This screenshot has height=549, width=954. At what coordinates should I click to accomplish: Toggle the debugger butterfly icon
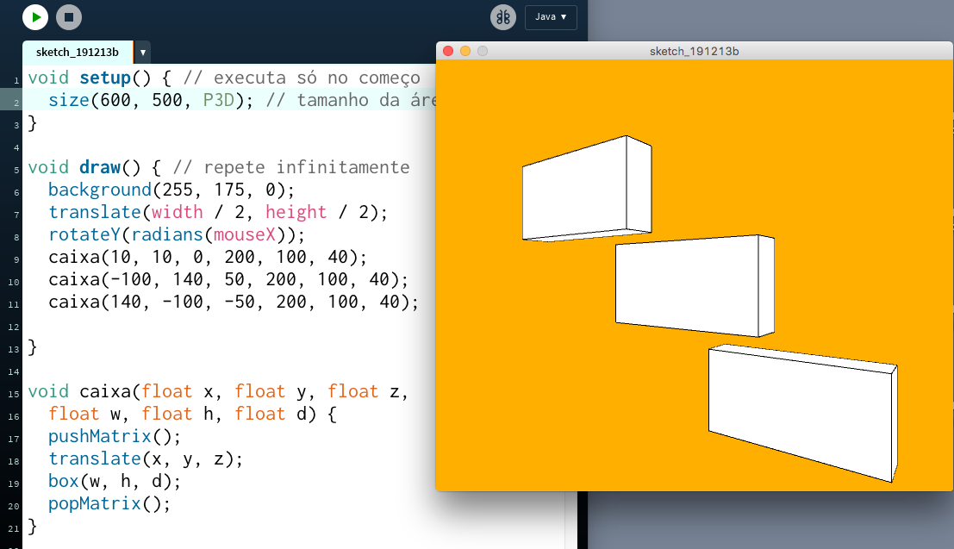tap(503, 17)
